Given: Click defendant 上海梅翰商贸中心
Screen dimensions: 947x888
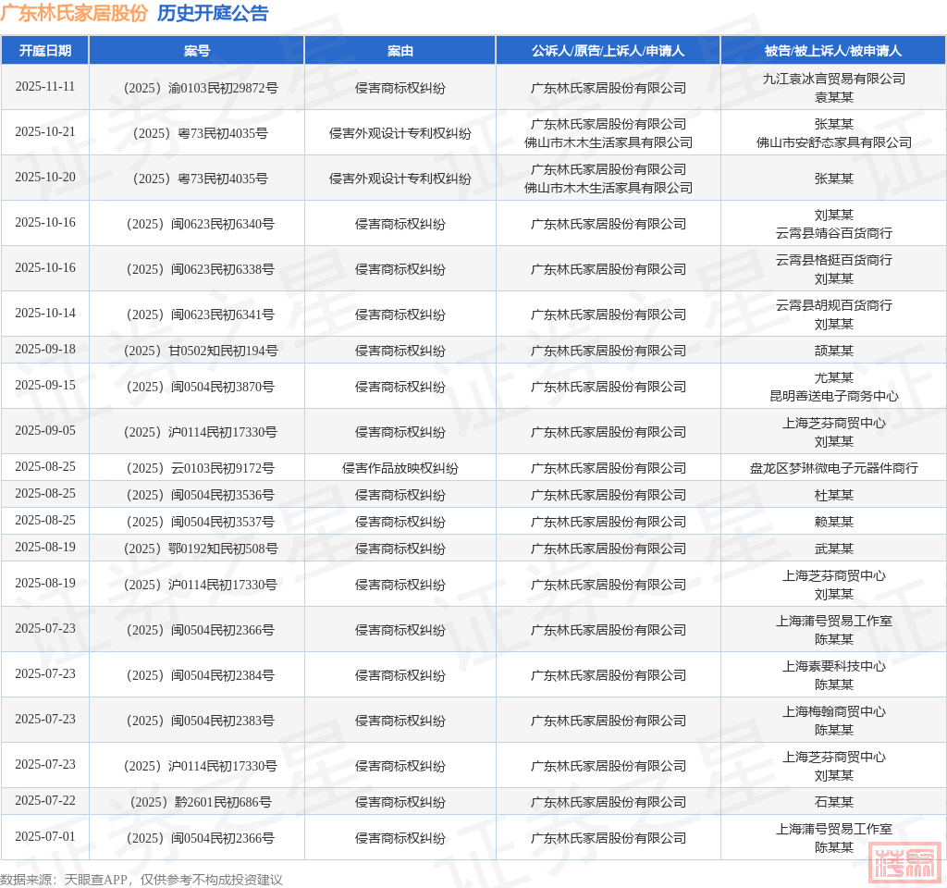Looking at the screenshot, I should point(833,711).
